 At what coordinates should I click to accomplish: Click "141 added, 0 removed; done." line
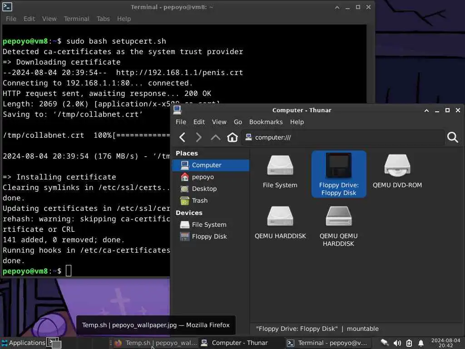(64, 240)
